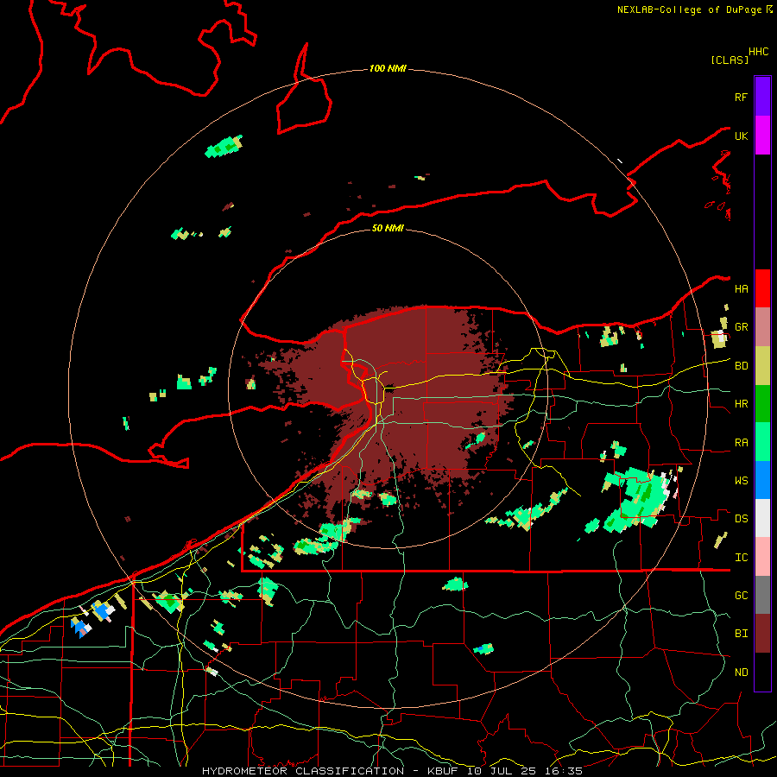Click the "ND" legend label
Viewport: 777px width, 777px height.
click(741, 673)
